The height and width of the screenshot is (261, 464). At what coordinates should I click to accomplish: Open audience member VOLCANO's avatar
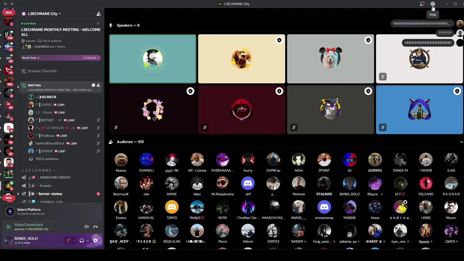(426, 183)
